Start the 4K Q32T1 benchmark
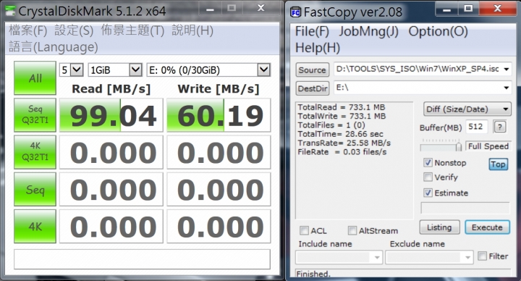Screen dimensions: 521x281 click(35, 151)
